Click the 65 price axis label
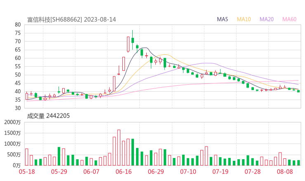 [18, 50]
